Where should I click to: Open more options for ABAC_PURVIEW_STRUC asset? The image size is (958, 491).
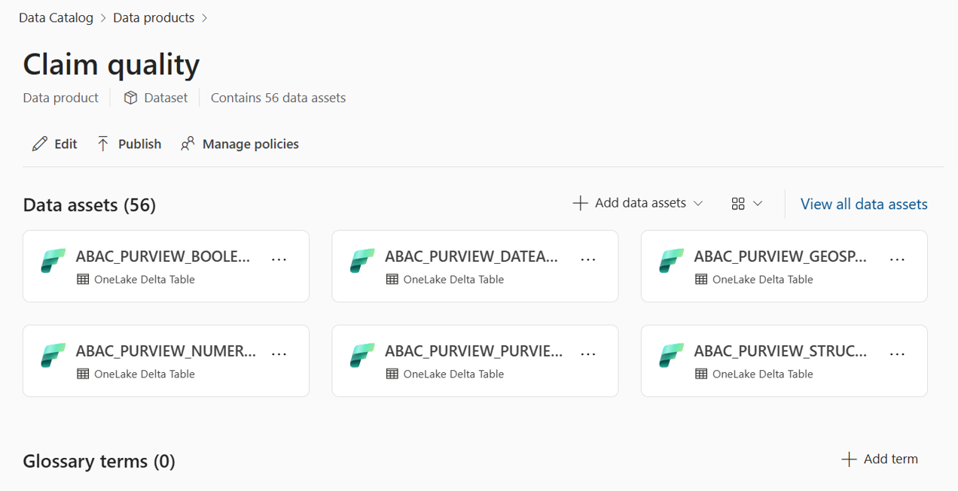[x=897, y=353]
